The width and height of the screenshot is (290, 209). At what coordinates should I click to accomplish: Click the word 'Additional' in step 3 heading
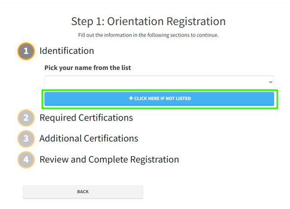59,139
